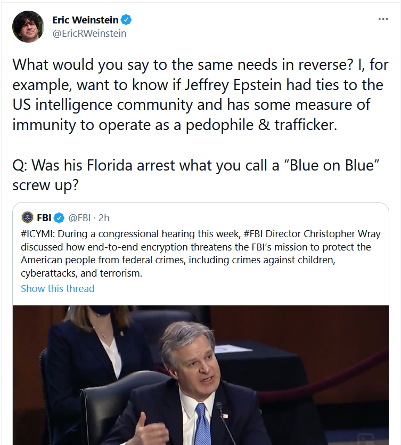
Task: Click the FBI seal avatar icon
Action: point(27,217)
